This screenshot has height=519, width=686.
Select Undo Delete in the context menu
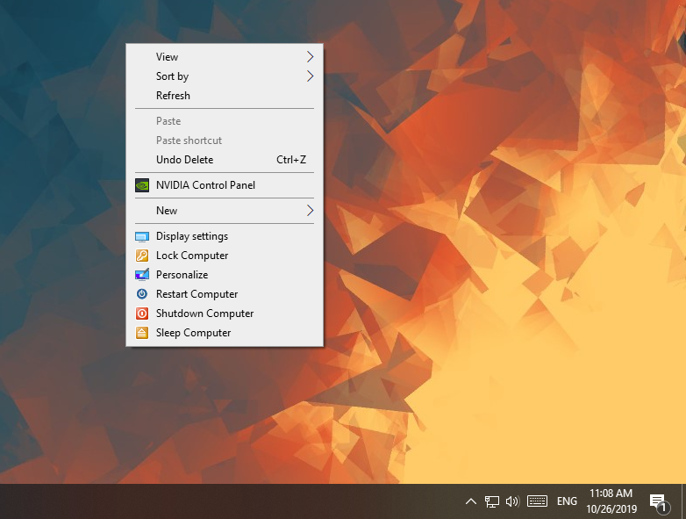[225, 160]
